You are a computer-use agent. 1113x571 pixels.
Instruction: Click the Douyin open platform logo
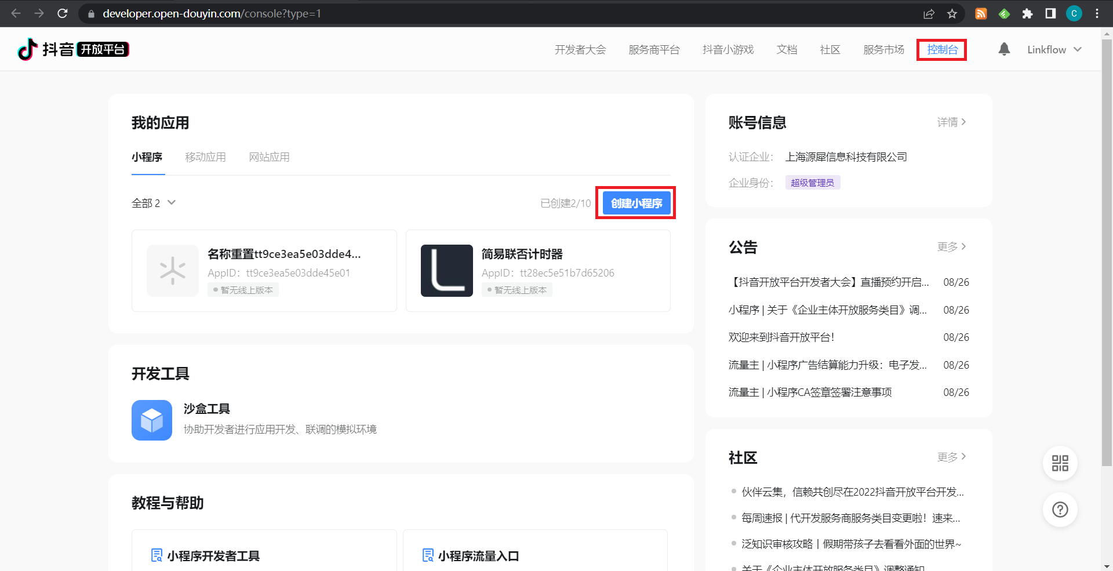click(73, 49)
